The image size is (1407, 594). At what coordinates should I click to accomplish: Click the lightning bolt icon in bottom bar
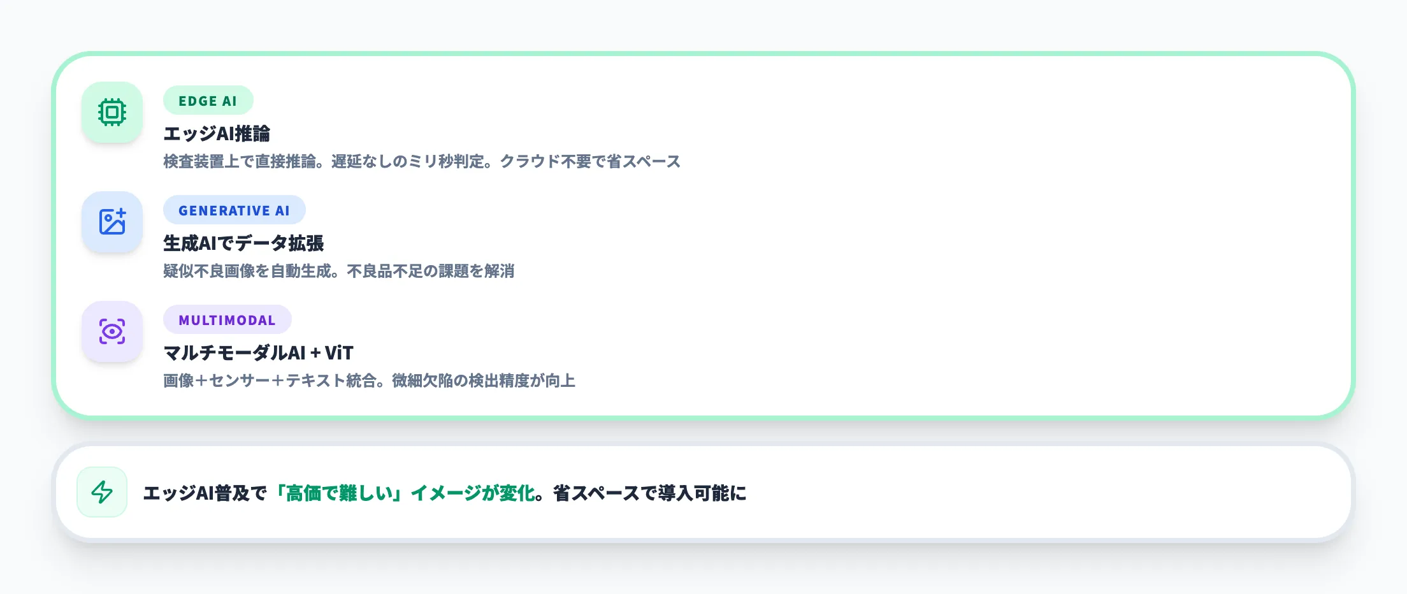102,493
